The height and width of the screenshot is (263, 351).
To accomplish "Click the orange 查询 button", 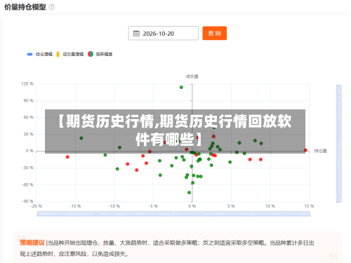I will 214,33.
